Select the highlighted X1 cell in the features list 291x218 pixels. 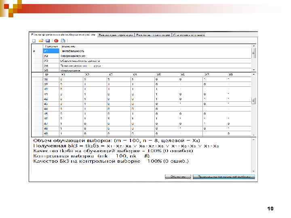[51, 51]
